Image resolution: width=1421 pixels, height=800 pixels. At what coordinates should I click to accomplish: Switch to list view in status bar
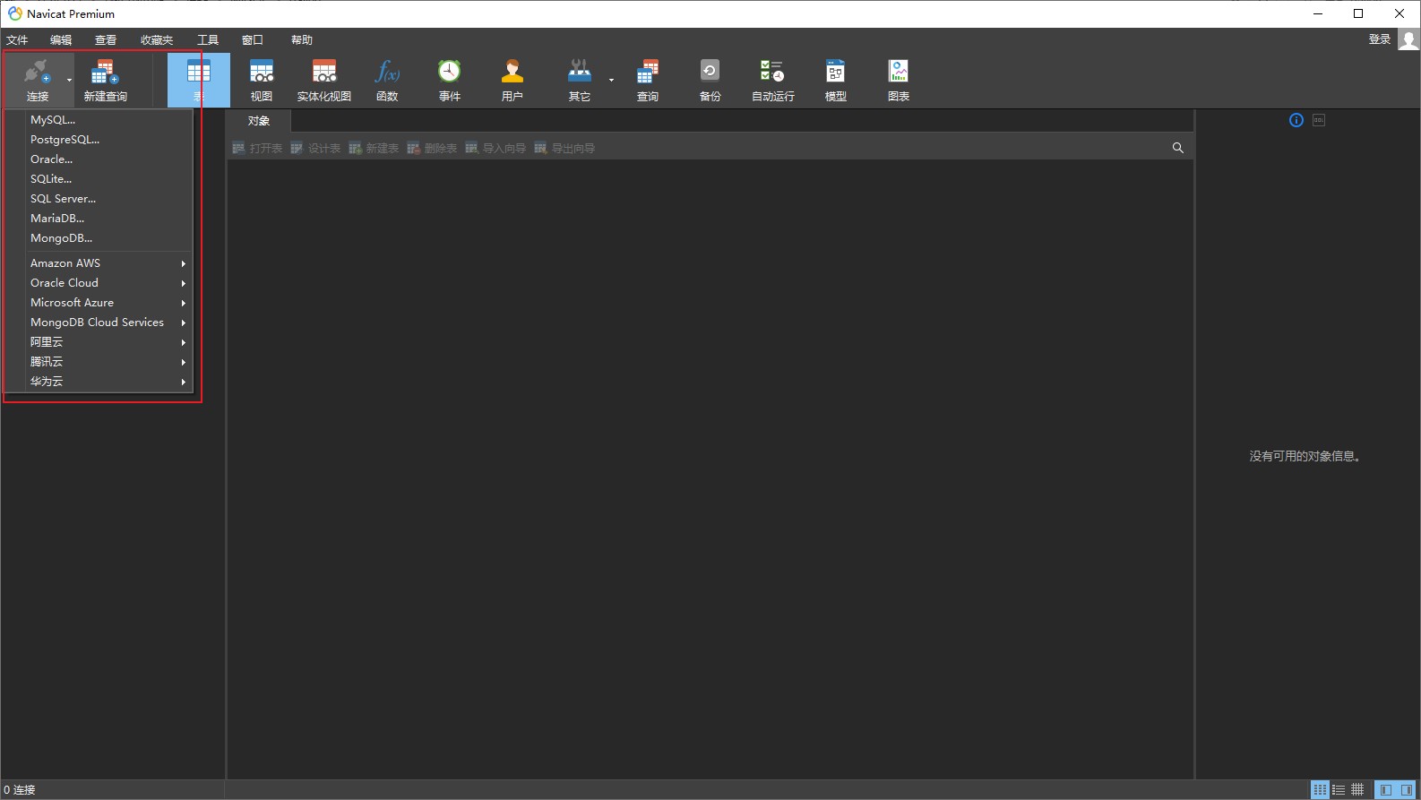coord(1339,790)
